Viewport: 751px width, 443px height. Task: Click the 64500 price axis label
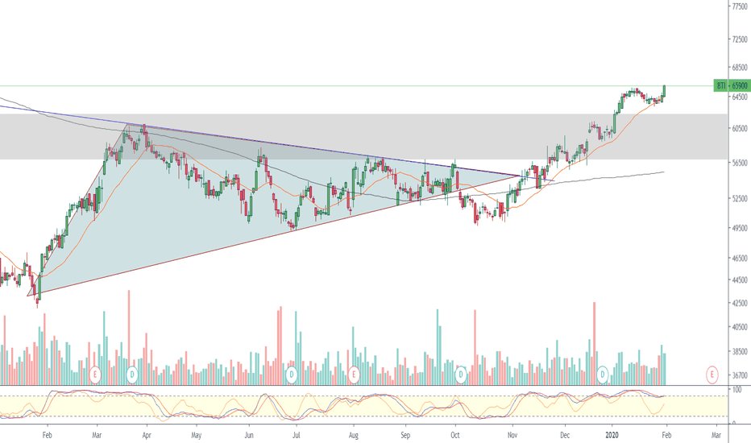740,97
